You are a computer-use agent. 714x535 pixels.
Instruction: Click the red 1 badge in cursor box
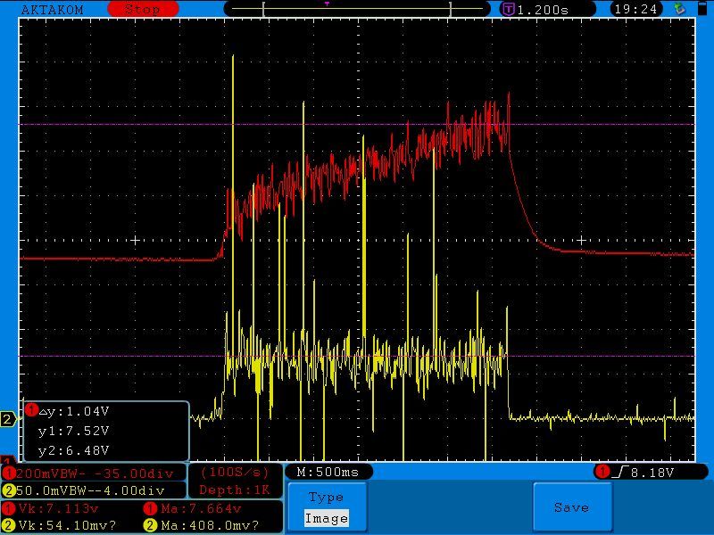31,410
